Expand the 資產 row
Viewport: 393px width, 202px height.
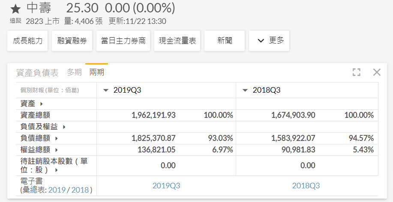41,104
